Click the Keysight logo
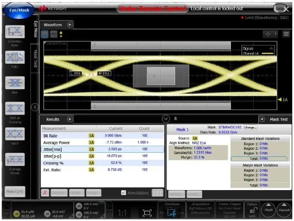294x221 pixels. click(53, 8)
